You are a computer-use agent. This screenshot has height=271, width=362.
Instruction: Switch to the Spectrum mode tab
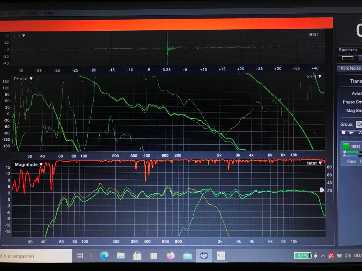click(348, 50)
